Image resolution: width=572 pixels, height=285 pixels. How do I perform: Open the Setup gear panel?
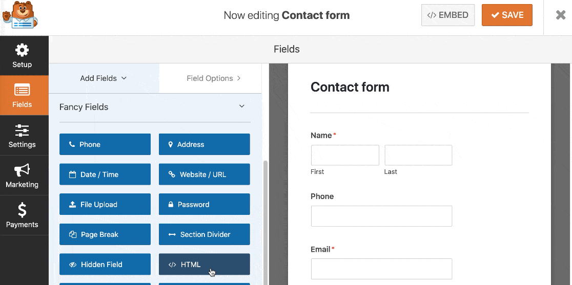tap(22, 56)
